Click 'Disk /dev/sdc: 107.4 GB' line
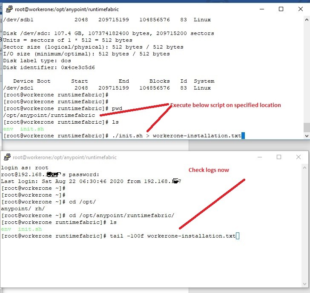Image resolution: width=310 pixels, height=293 pixels. coord(109,33)
